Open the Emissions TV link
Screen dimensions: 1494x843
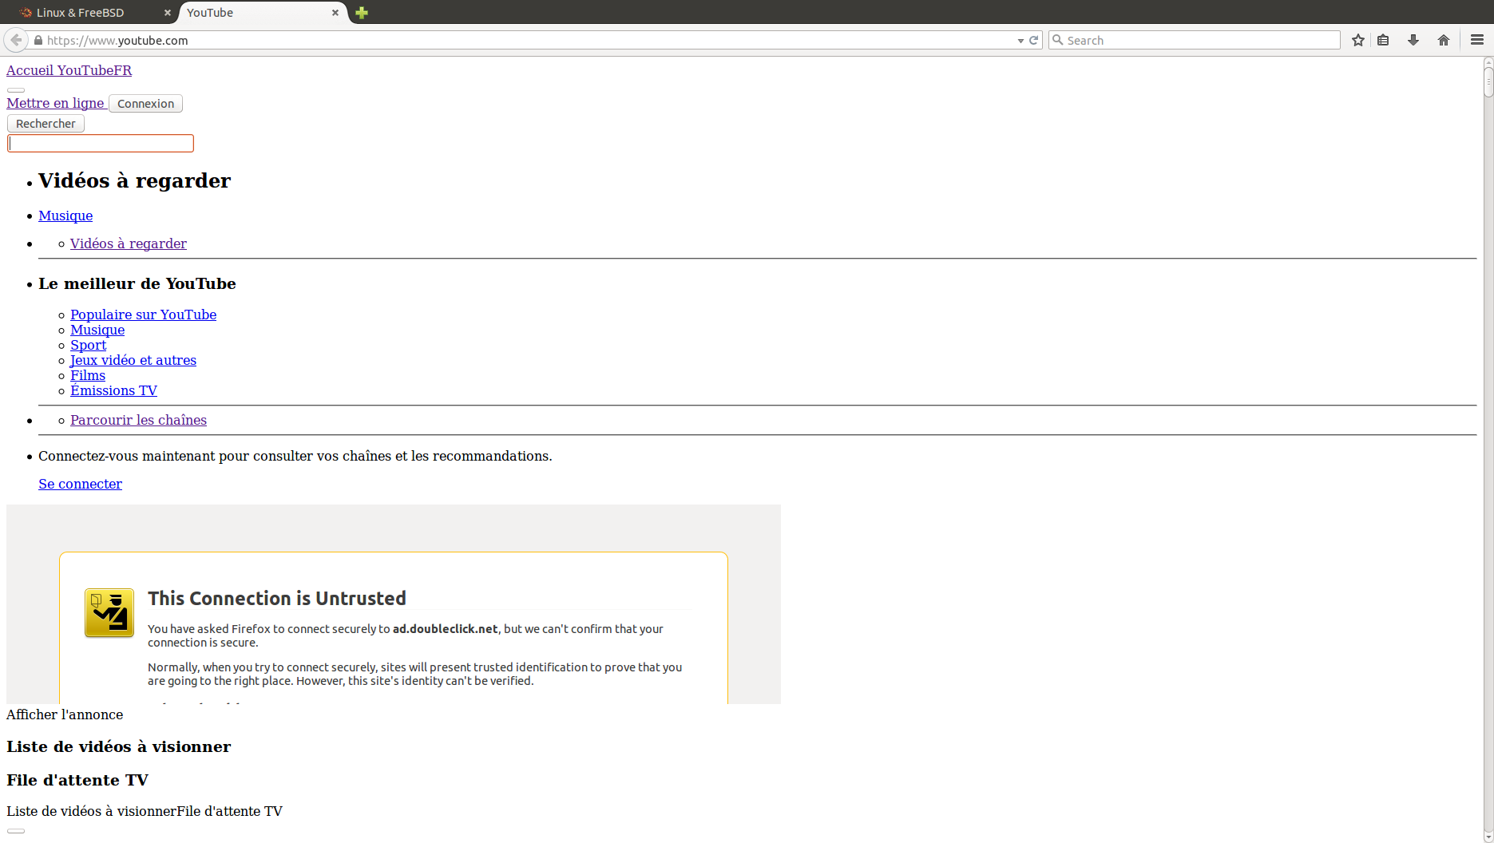[113, 390]
